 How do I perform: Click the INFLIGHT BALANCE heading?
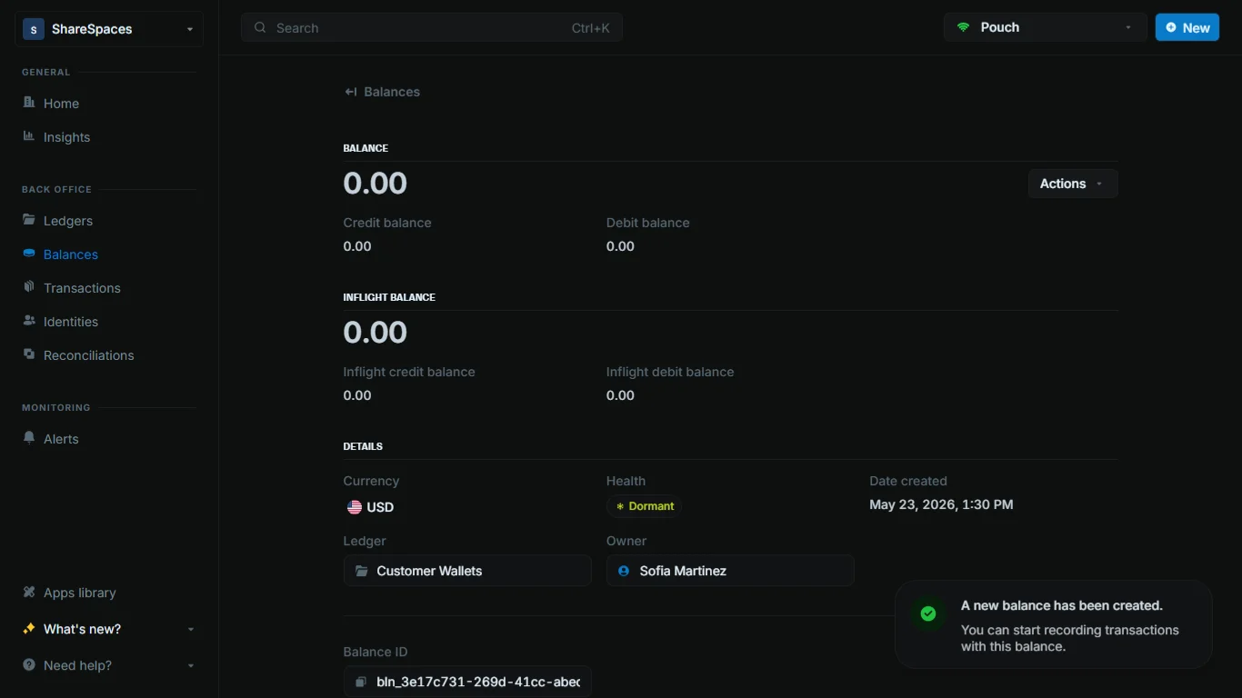[x=389, y=297]
